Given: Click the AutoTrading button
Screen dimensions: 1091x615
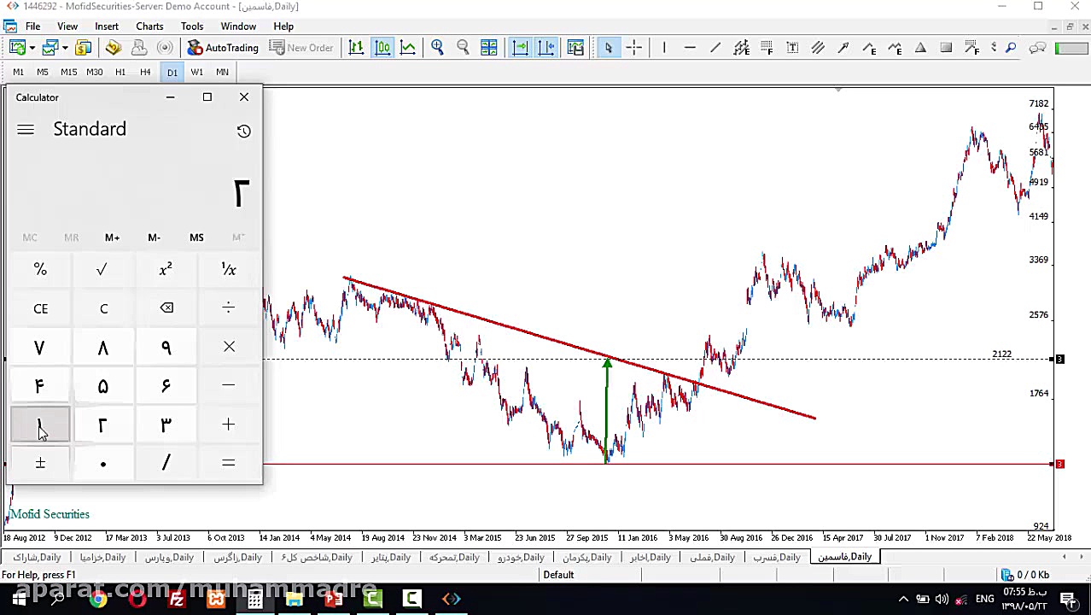Looking at the screenshot, I should pos(223,48).
